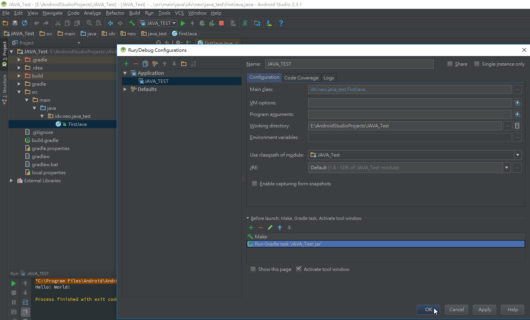This screenshot has width=530, height=320.
Task: Add a Before launch task with the green plus
Action: pyautogui.click(x=251, y=228)
